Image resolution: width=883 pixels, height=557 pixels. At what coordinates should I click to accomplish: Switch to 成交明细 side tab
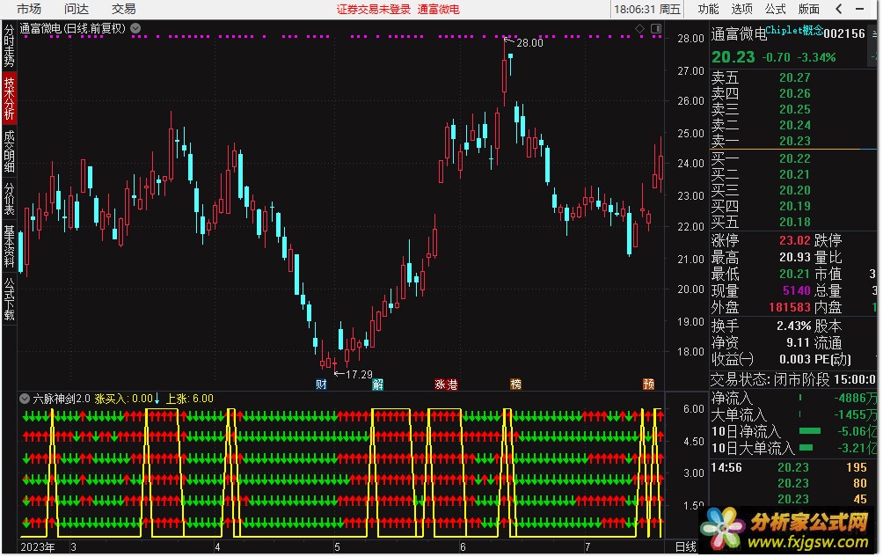pos(9,151)
